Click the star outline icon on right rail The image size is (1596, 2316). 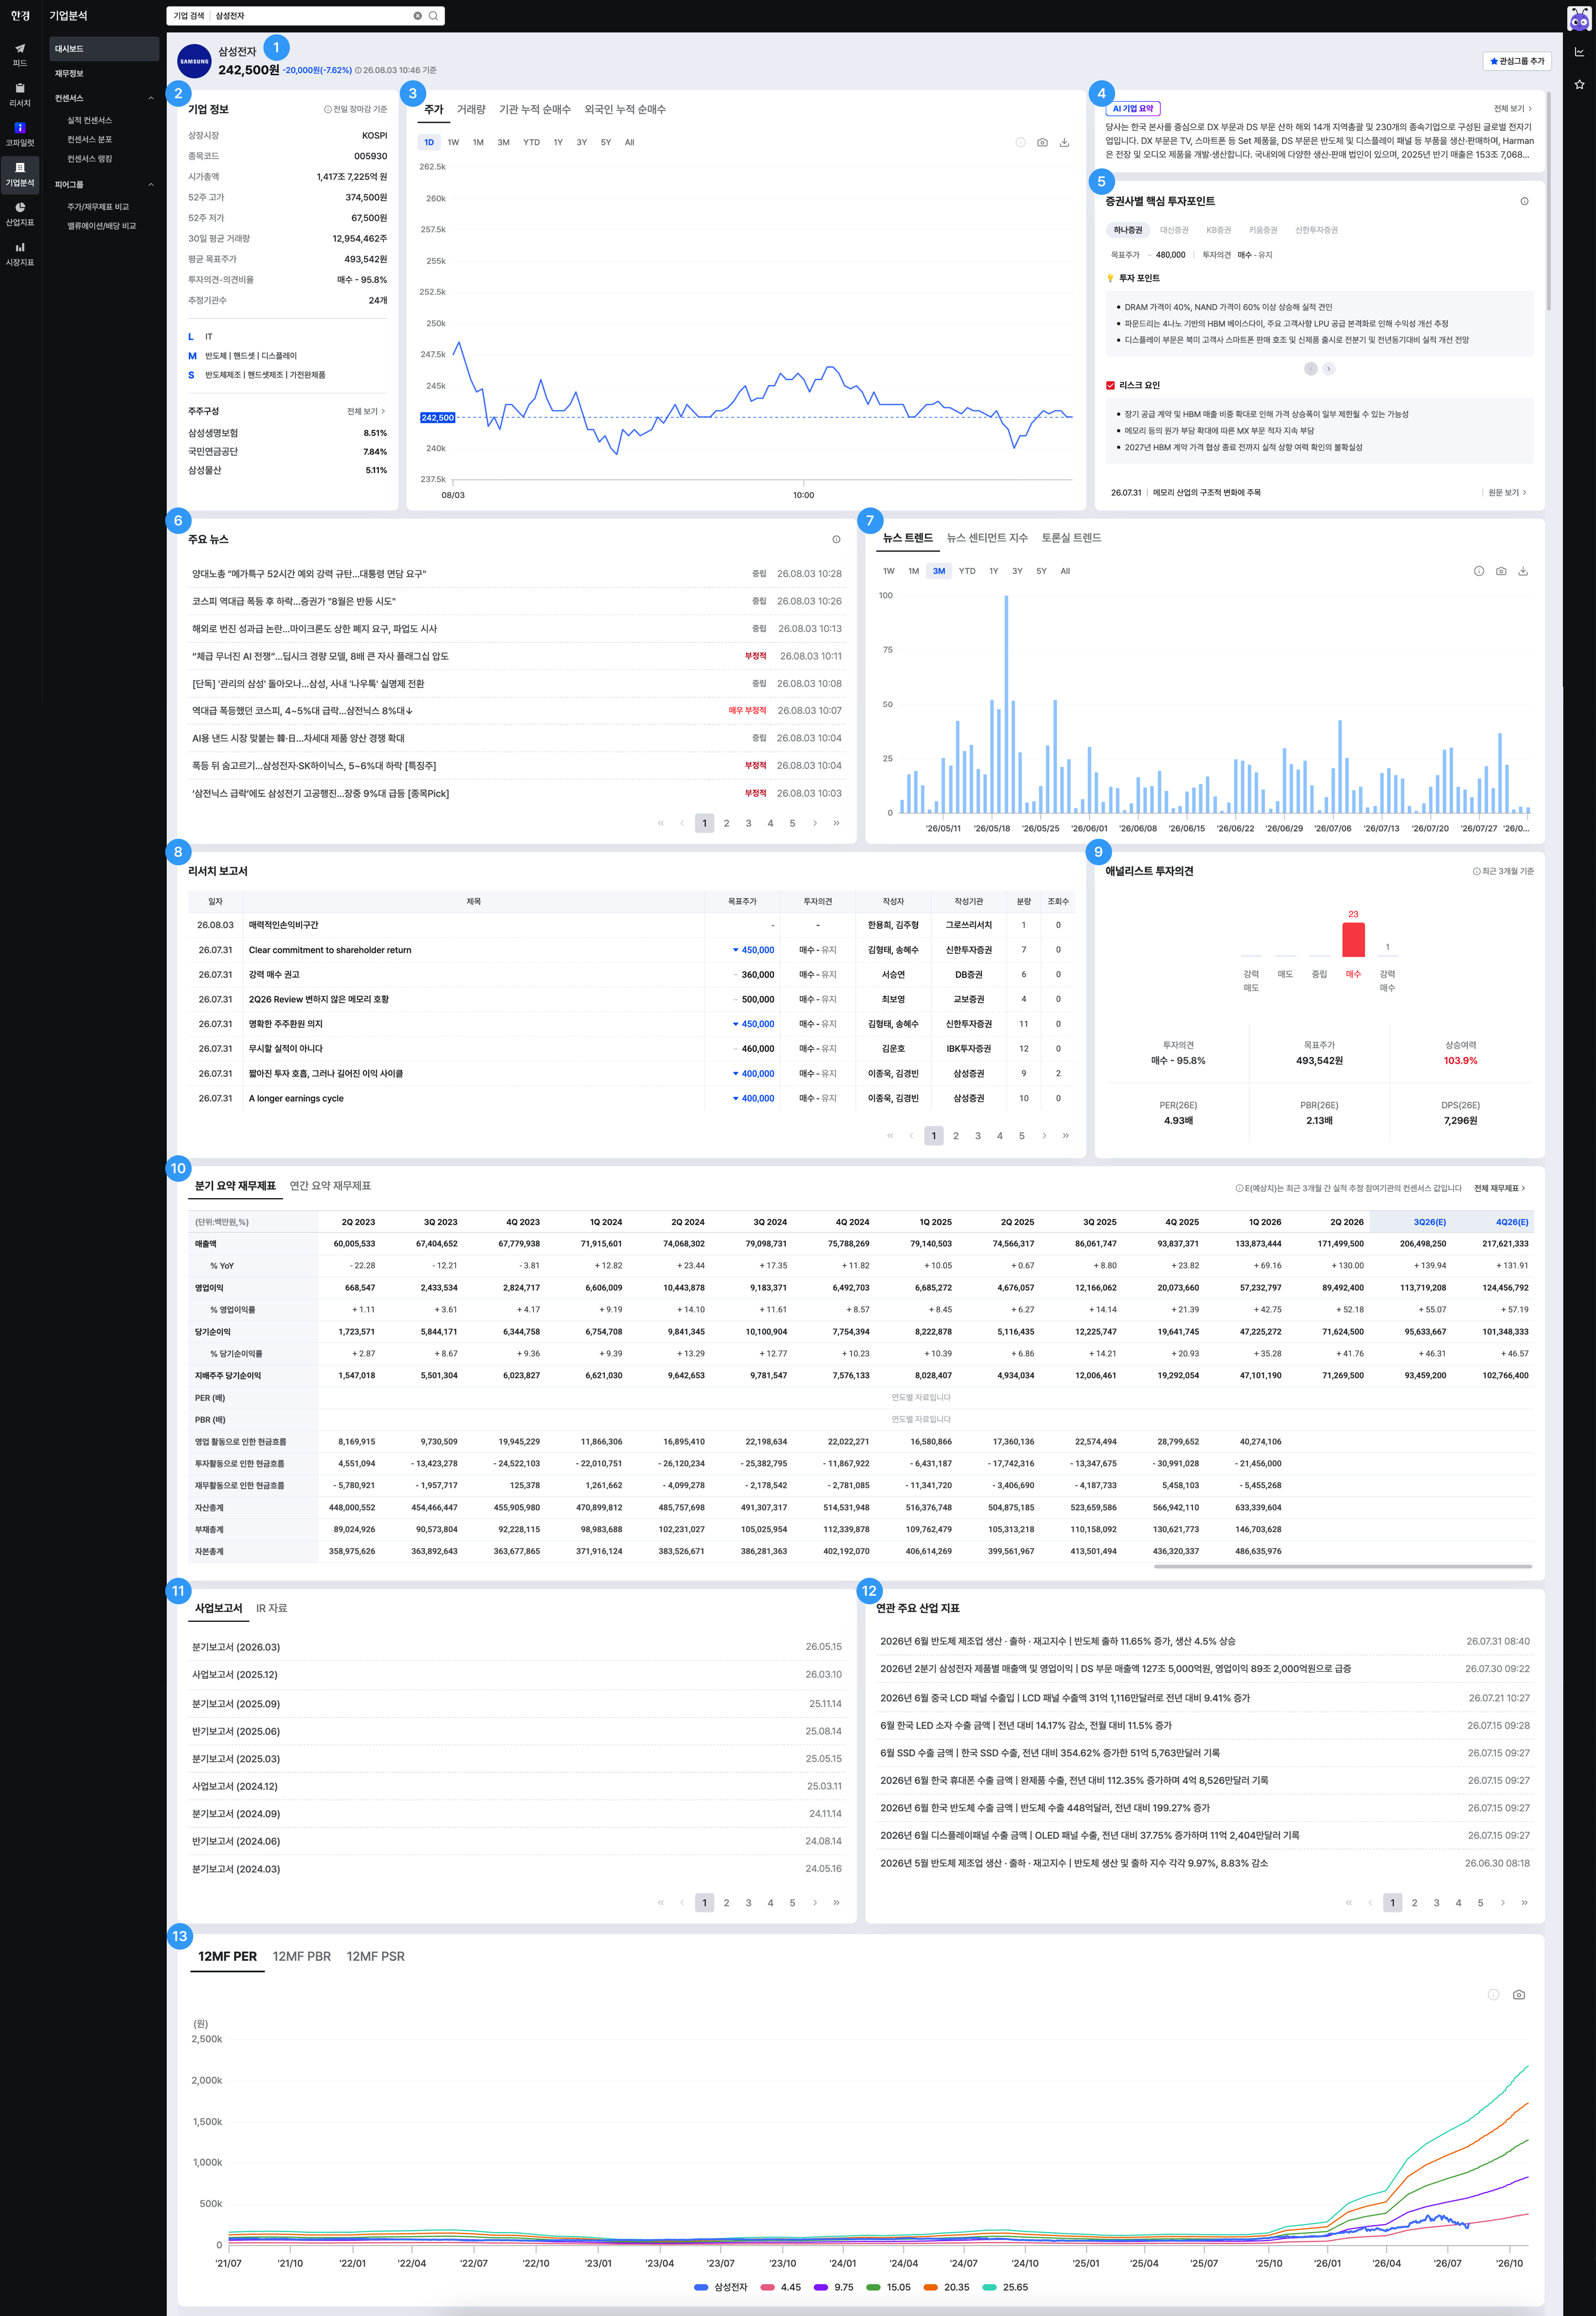(x=1579, y=85)
